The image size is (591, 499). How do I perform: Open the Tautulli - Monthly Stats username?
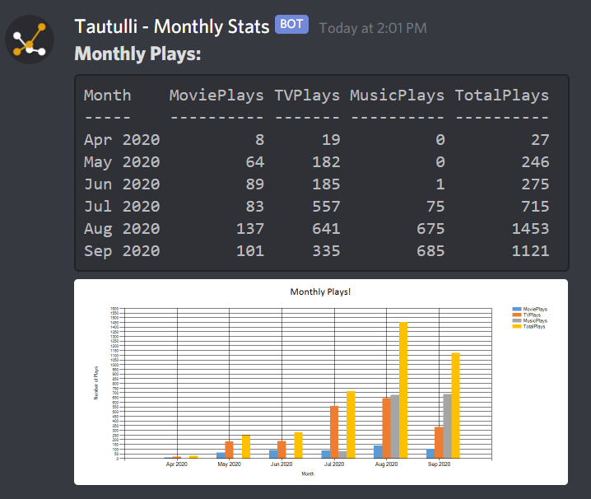click(172, 26)
